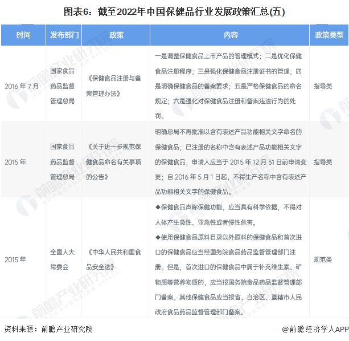Select the 发布部门 column header
This screenshot has height=341, width=349.
(x=64, y=35)
